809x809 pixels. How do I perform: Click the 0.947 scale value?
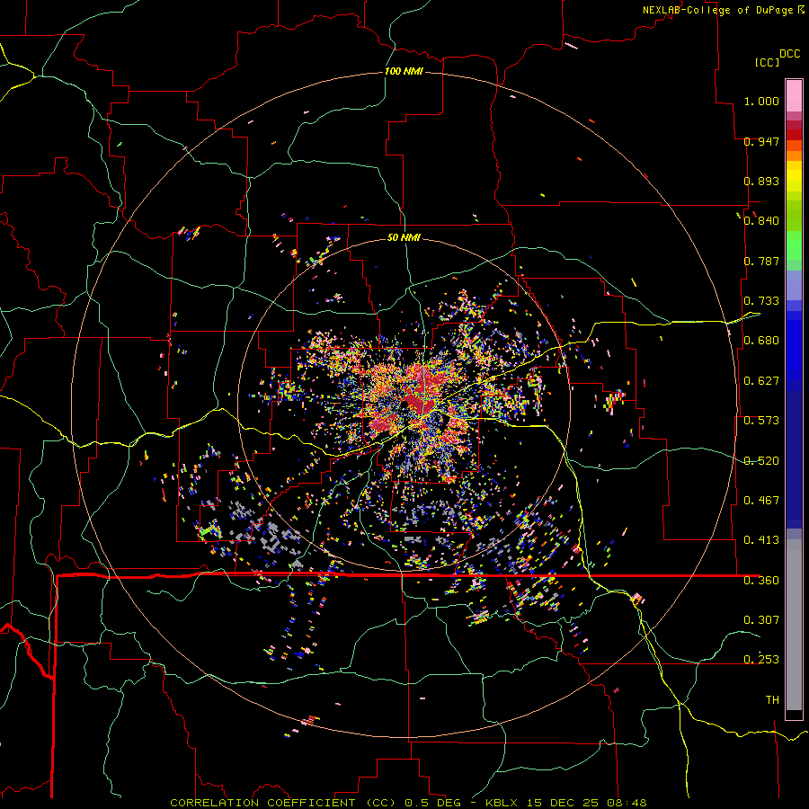click(761, 141)
